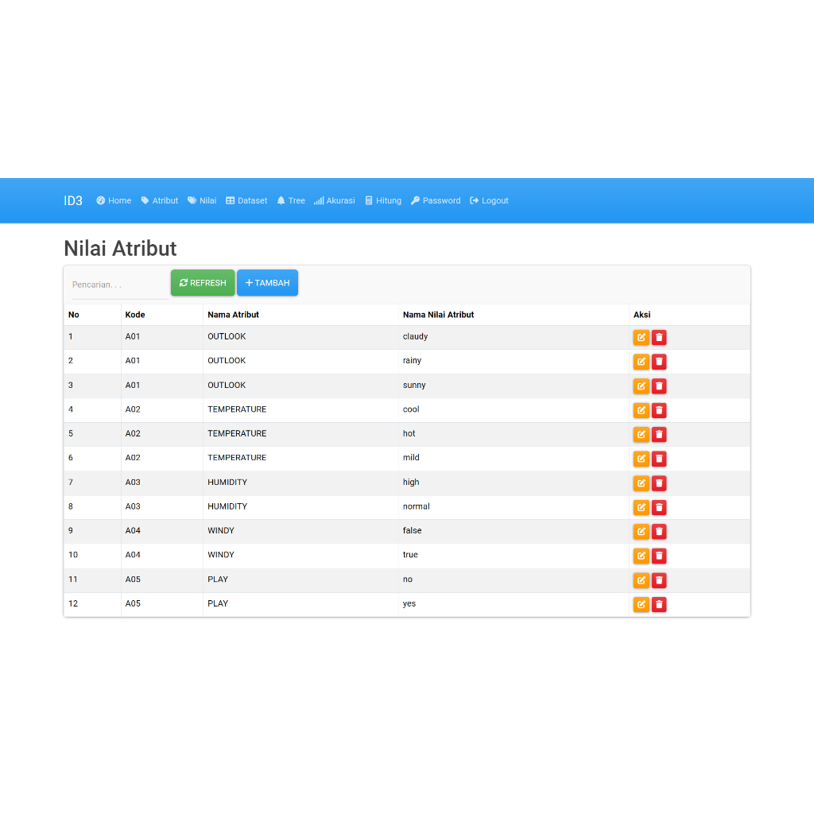Edit the high humidity row

pyautogui.click(x=642, y=483)
